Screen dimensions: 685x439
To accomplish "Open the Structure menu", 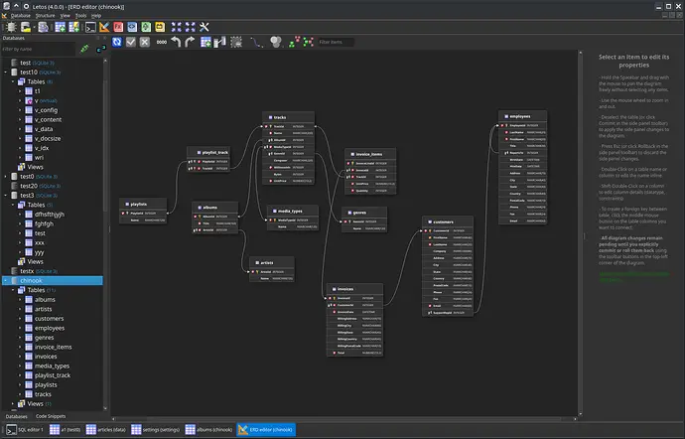I will (x=46, y=16).
